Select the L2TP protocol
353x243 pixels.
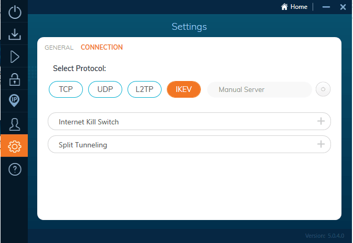click(x=145, y=89)
